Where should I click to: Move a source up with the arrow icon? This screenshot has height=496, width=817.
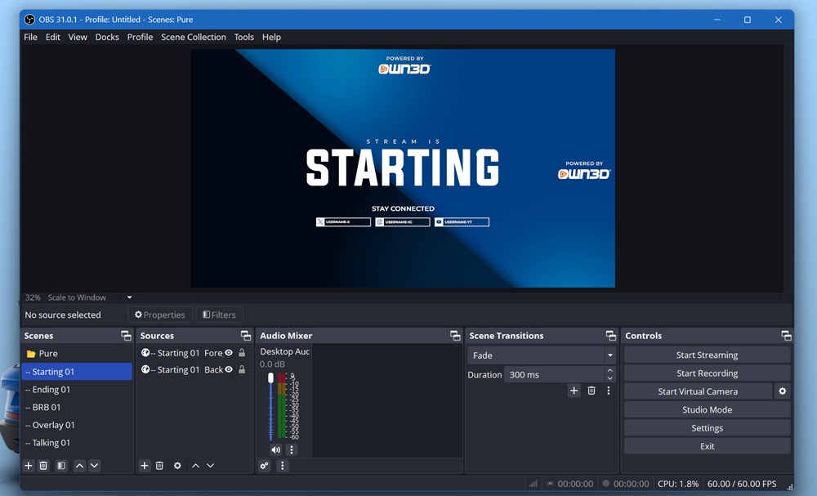(x=195, y=466)
